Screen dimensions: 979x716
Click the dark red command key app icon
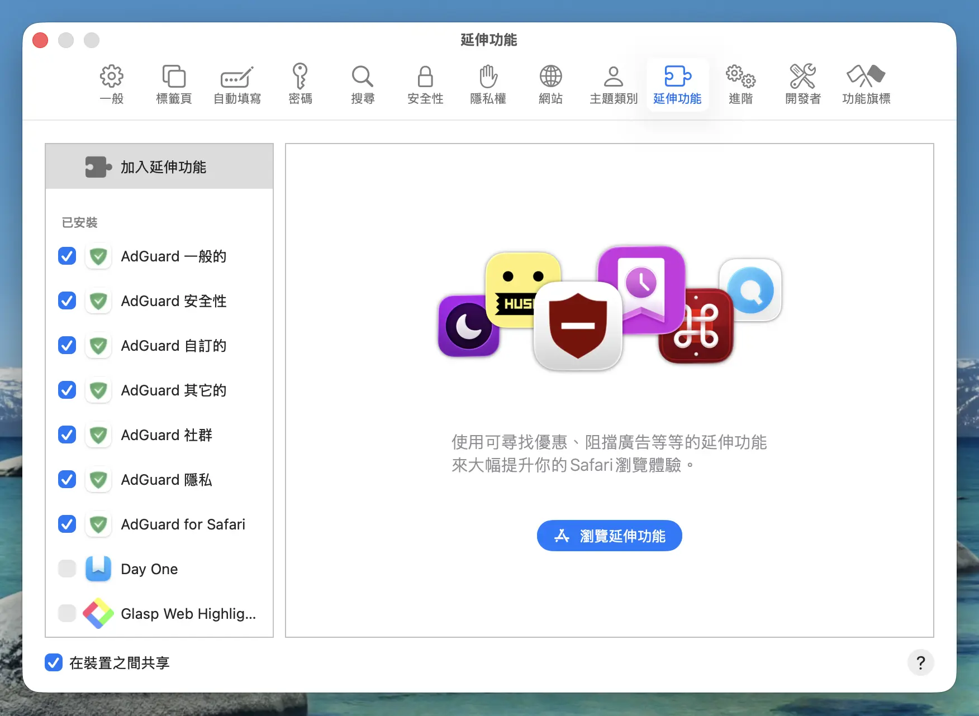point(696,326)
